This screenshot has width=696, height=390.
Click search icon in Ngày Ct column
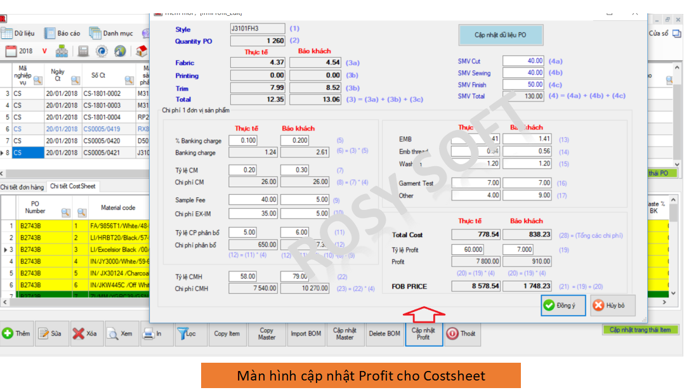pos(76,80)
